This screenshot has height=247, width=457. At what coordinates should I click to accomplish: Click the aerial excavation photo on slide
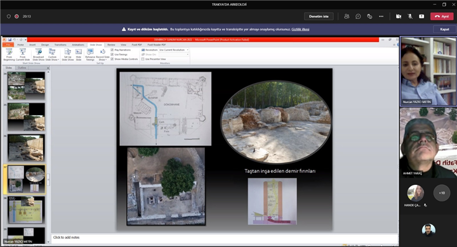(166, 186)
